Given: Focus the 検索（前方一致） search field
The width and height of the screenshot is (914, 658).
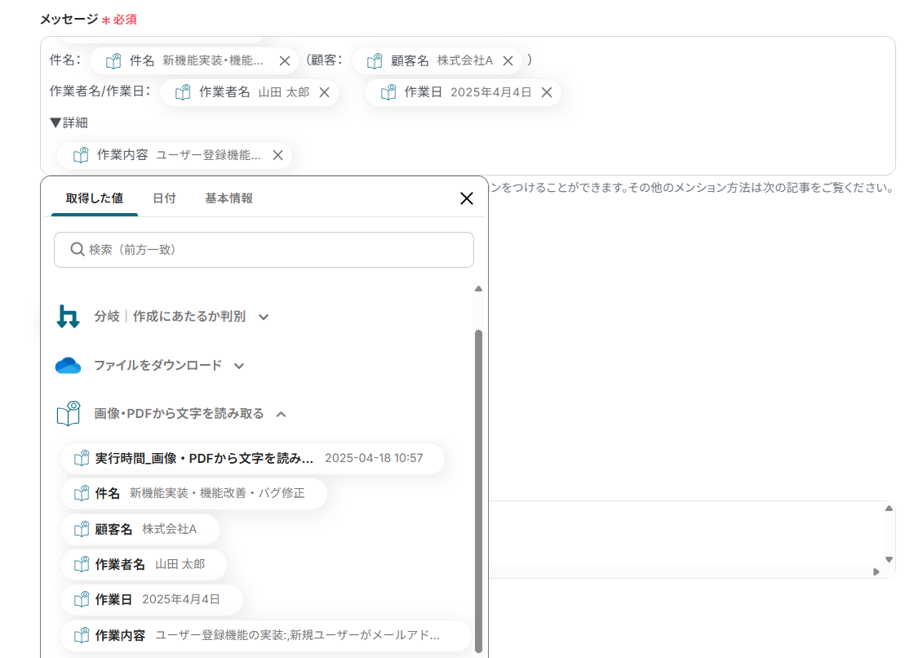Looking at the screenshot, I should pyautogui.click(x=264, y=250).
